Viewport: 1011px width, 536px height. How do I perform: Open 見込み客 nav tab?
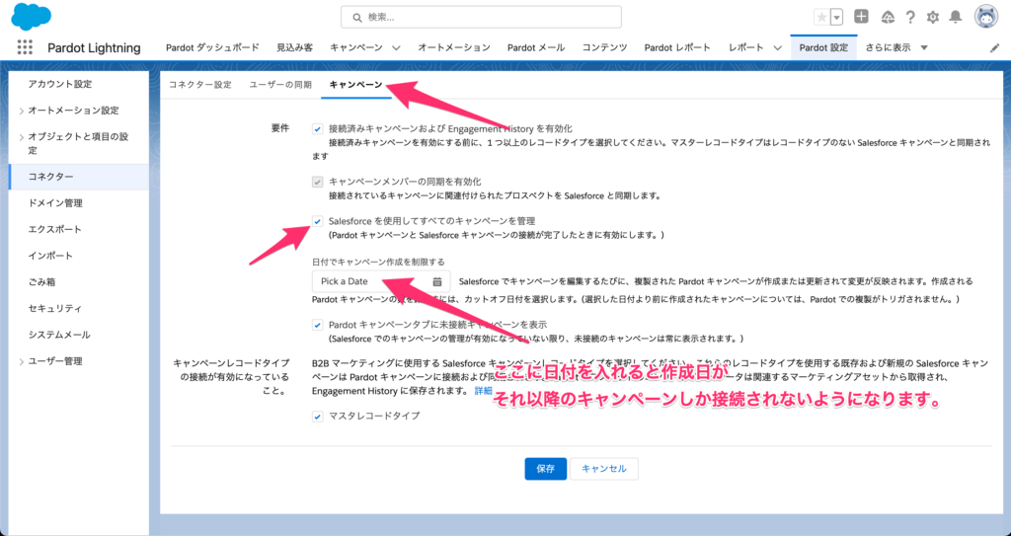pyautogui.click(x=294, y=47)
